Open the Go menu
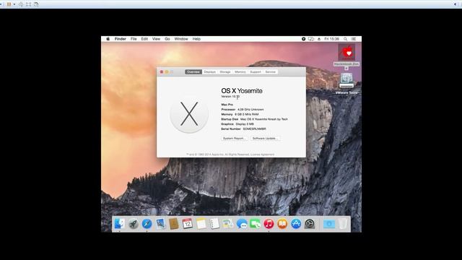Viewport: 462px width, 260px height. click(x=167, y=39)
